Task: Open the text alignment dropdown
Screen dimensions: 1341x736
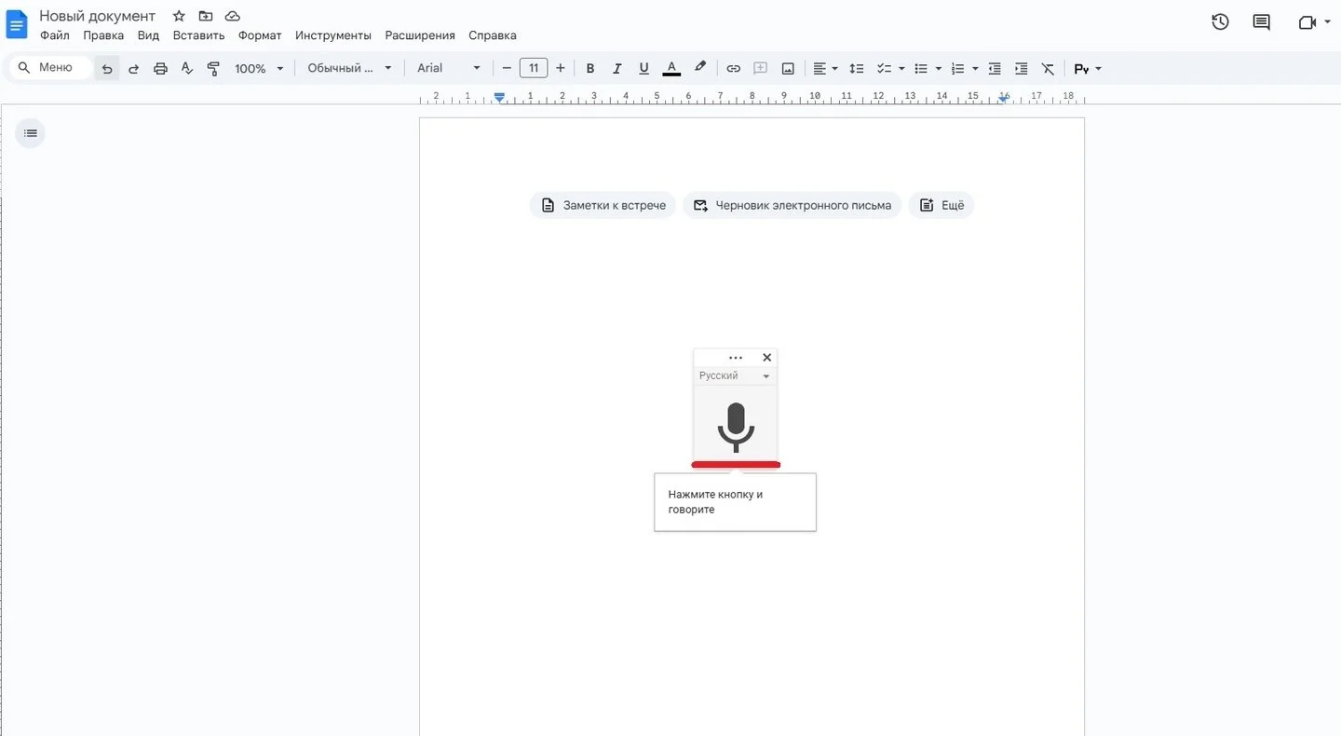Action: [x=825, y=68]
